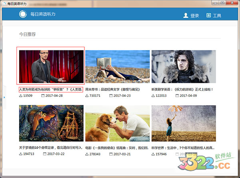
Task: Click the calendar icon beside 2017-04-28
Action: pos(43,96)
